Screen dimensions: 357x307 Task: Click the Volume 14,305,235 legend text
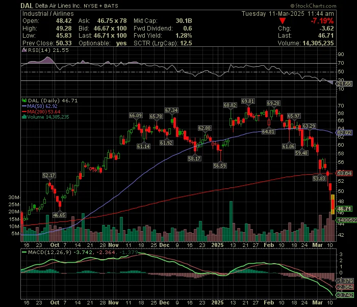coord(48,117)
